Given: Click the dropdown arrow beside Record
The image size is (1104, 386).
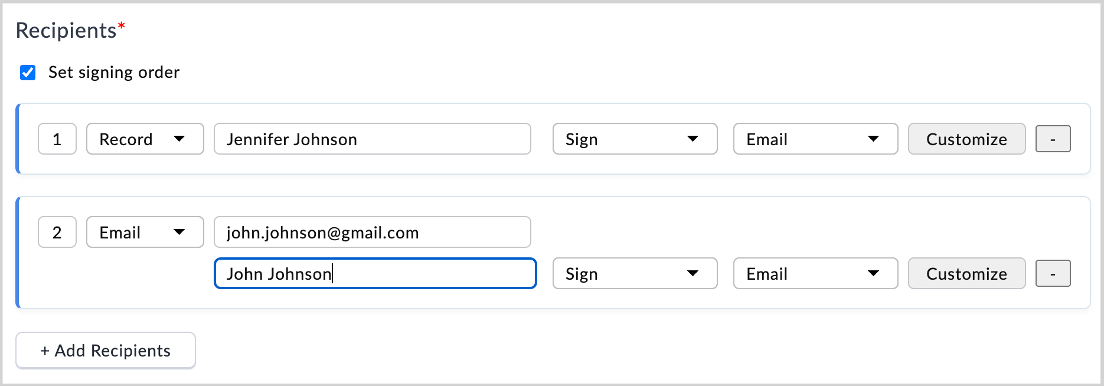Looking at the screenshot, I should click(179, 139).
